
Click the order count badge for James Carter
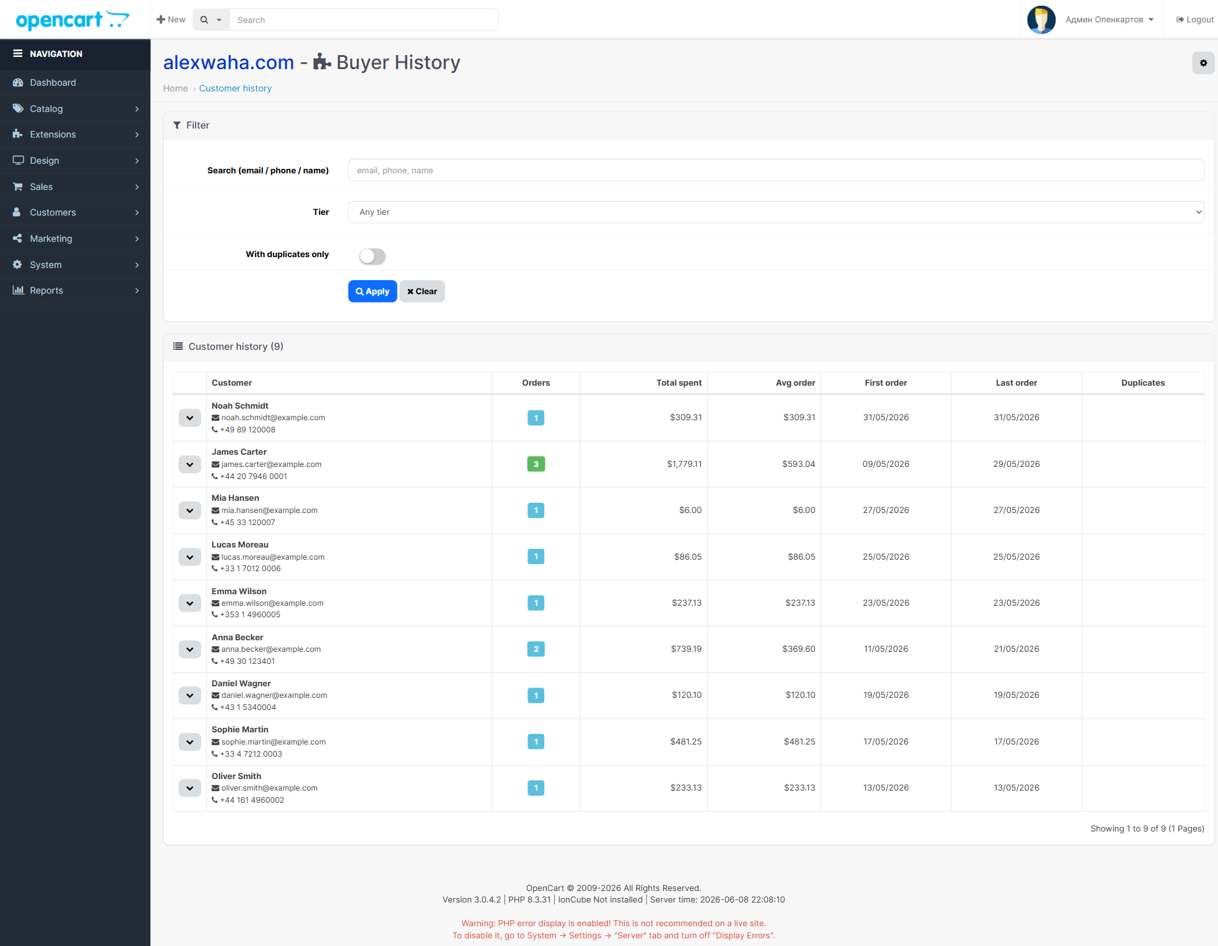pos(536,464)
